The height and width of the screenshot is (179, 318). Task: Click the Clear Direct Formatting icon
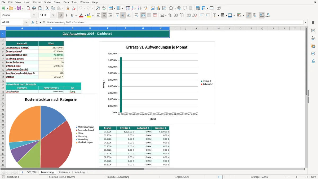coord(74,8)
